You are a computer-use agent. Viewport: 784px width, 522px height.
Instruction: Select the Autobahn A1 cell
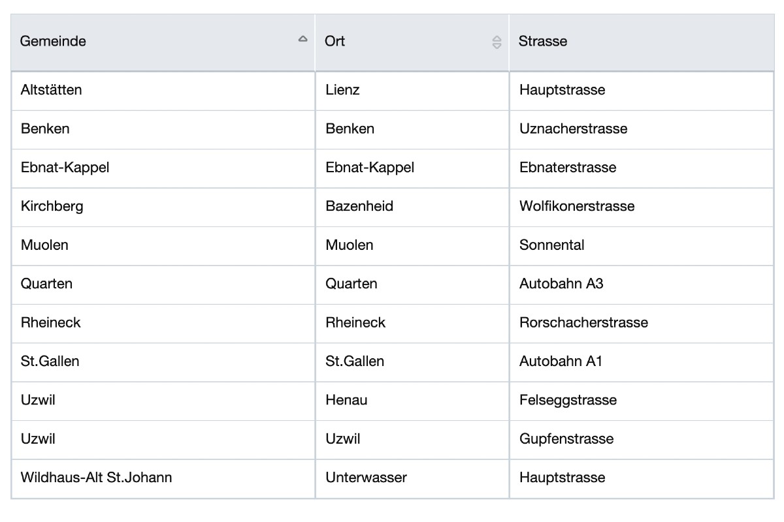coord(560,361)
